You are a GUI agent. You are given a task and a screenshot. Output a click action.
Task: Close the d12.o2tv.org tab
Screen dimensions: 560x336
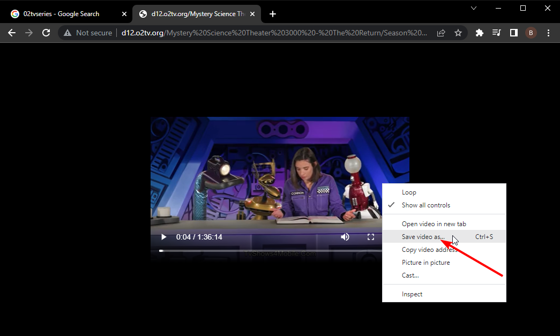pyautogui.click(x=252, y=14)
